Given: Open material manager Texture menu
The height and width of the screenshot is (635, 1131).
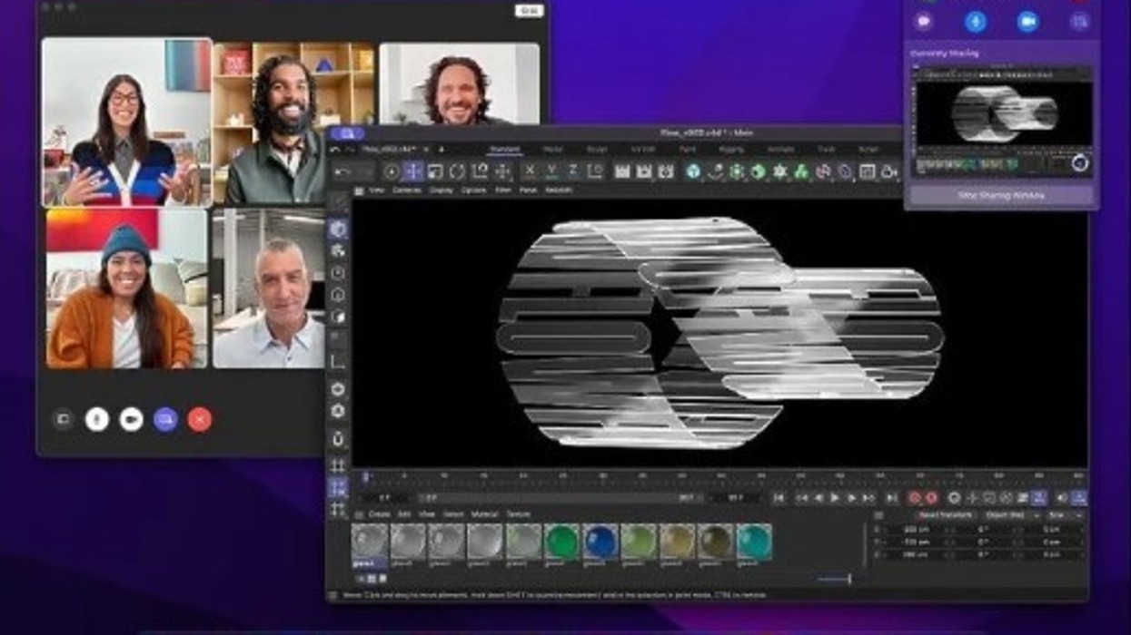Looking at the screenshot, I should (x=518, y=514).
